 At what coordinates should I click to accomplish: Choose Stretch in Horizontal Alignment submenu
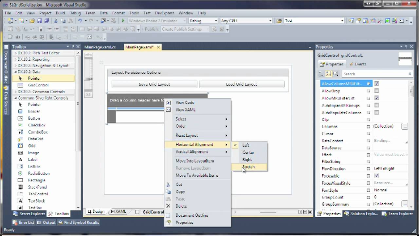[249, 167]
